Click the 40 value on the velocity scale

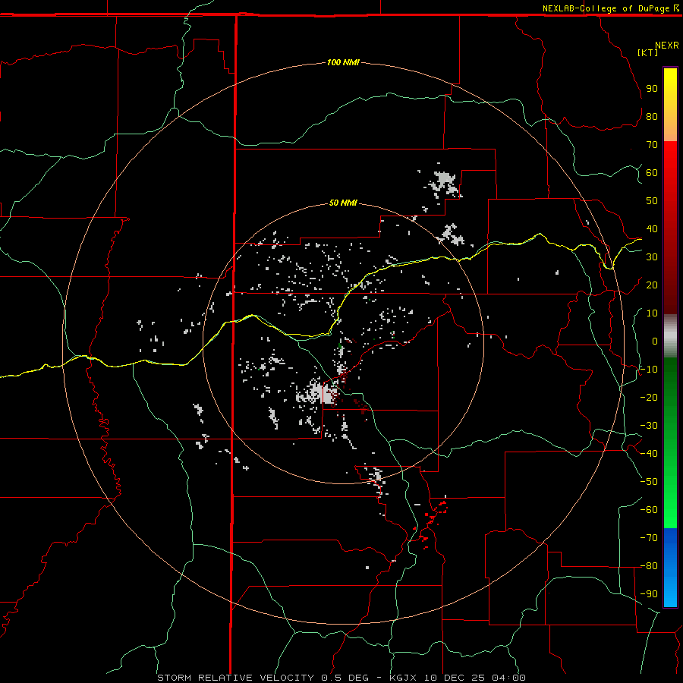tap(652, 229)
